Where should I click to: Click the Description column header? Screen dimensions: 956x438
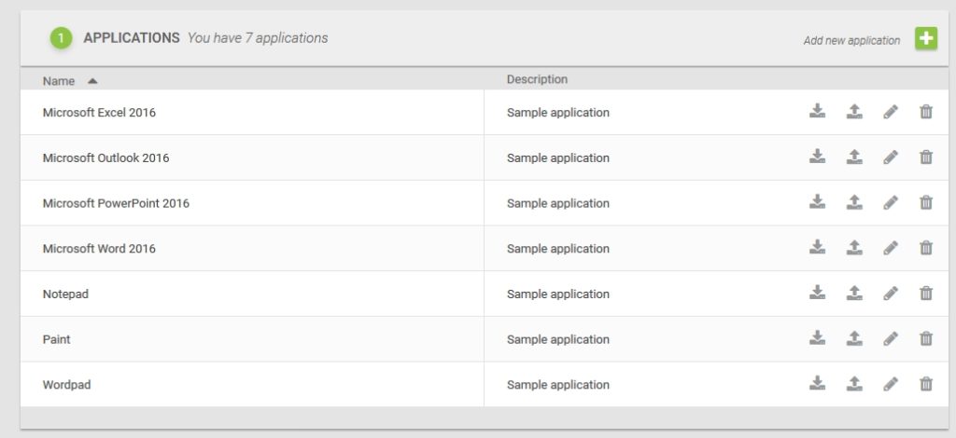(x=537, y=79)
